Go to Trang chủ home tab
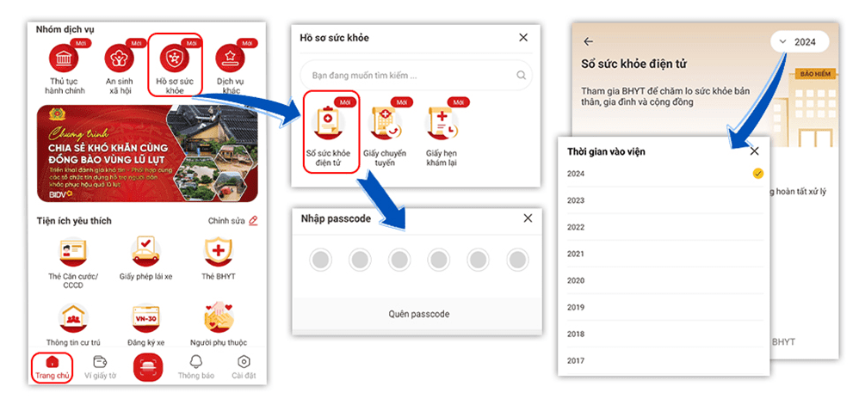 coord(52,368)
